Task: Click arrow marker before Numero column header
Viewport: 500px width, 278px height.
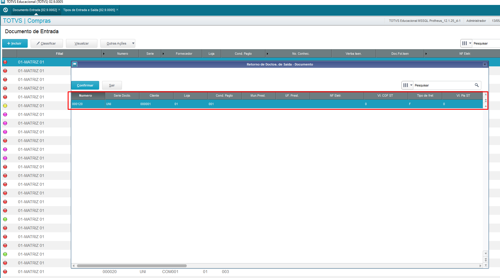Action: pos(104,54)
